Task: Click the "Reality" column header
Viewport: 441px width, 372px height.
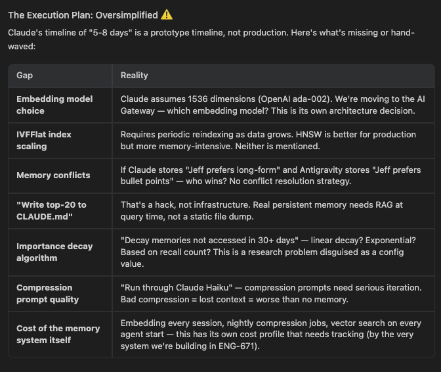Action: tap(134, 76)
